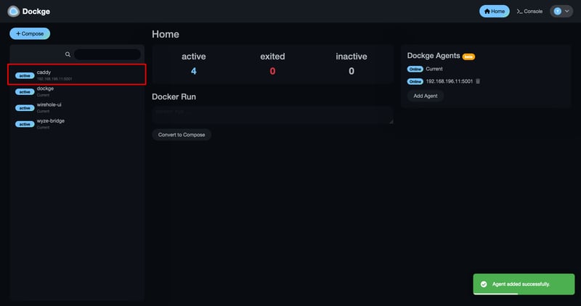Screen dimensions: 581x306
Task: Click the Add Agent button
Action: [x=425, y=96]
